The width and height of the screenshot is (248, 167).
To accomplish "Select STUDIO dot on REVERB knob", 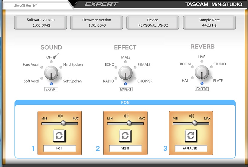I will click(x=211, y=67).
